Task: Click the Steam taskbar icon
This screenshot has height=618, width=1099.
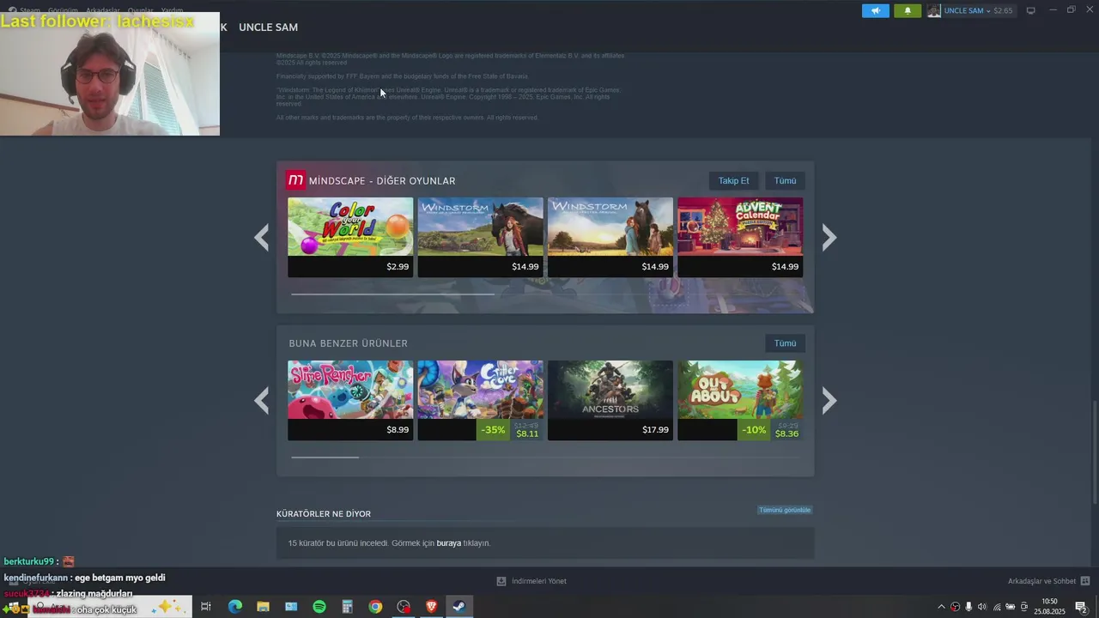Action: pyautogui.click(x=459, y=607)
